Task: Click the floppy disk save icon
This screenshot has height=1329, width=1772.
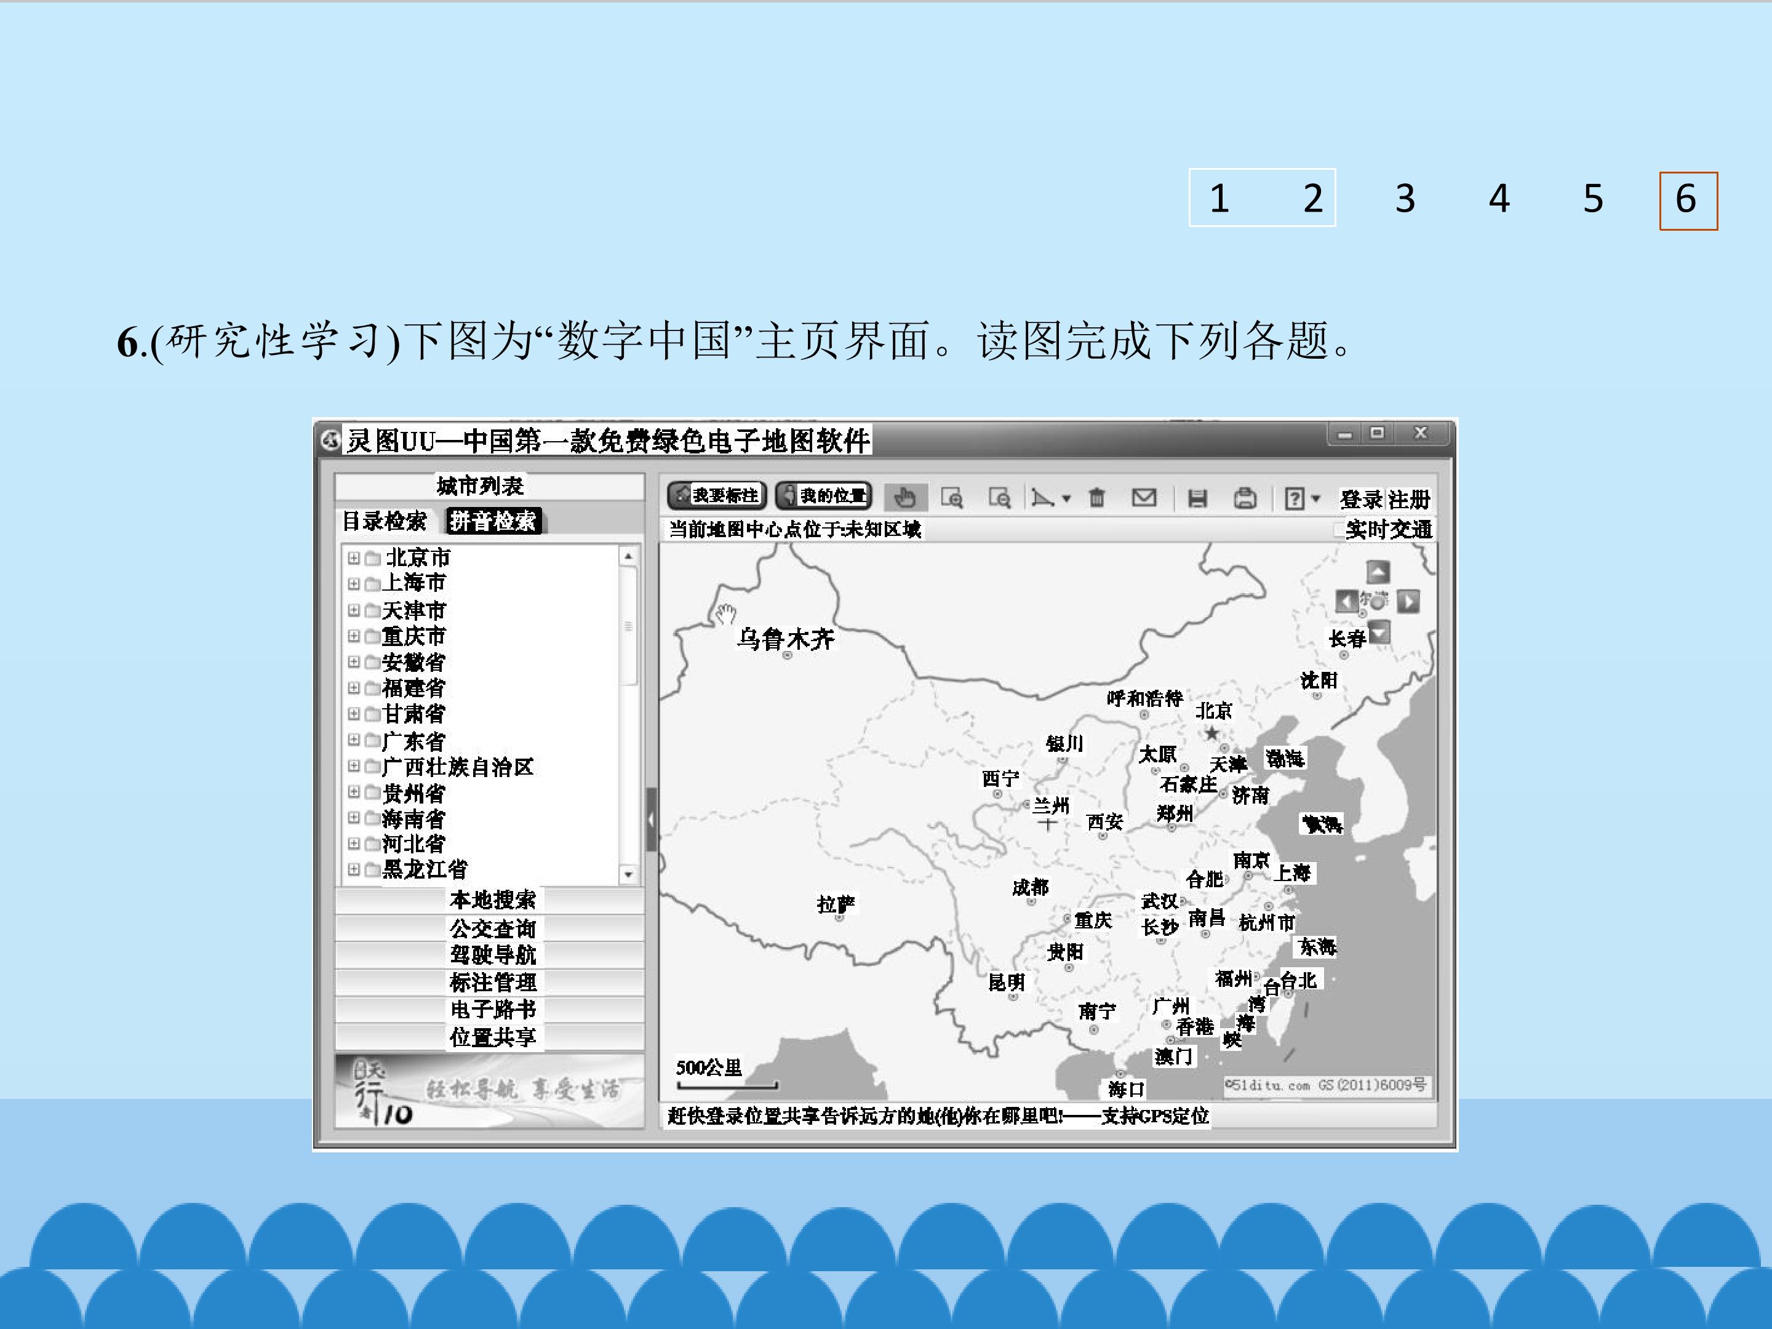Action: (x=1197, y=498)
